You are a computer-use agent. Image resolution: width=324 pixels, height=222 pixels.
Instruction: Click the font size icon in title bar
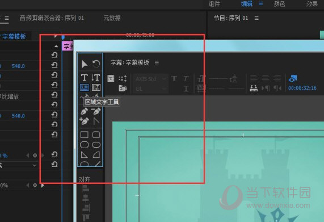coord(201,78)
